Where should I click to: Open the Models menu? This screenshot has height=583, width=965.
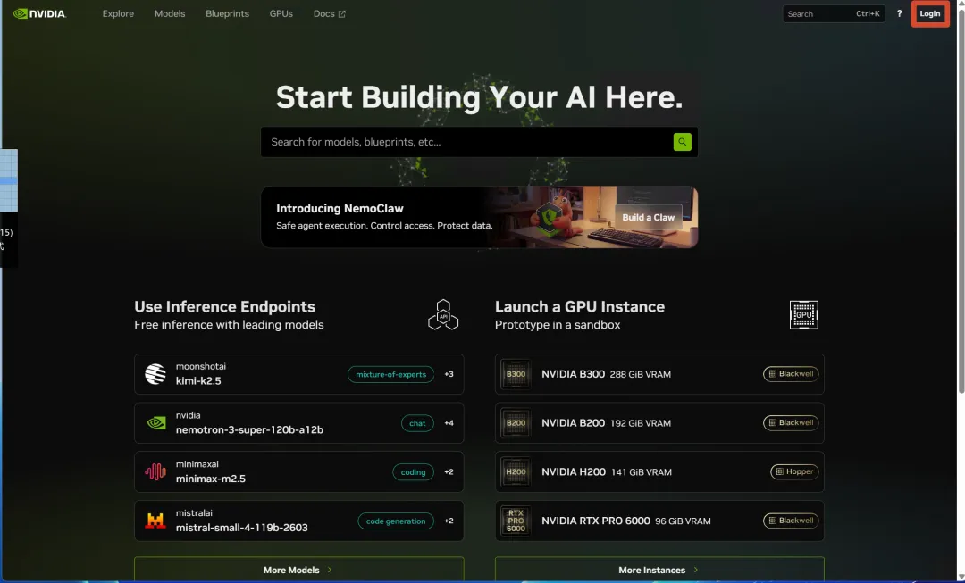(170, 13)
